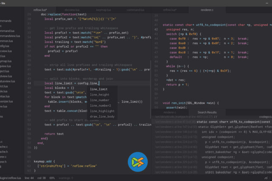Minimize the lite editor window
This screenshot has width=272, height=181.
267,3
